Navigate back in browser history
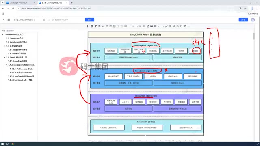 coord(3,9)
